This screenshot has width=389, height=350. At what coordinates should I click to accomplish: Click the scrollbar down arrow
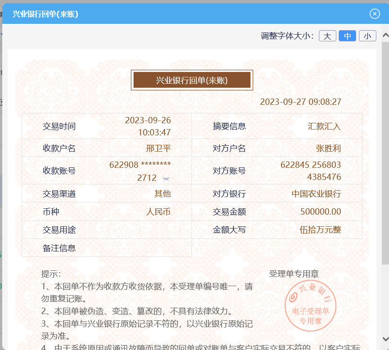coord(385,338)
